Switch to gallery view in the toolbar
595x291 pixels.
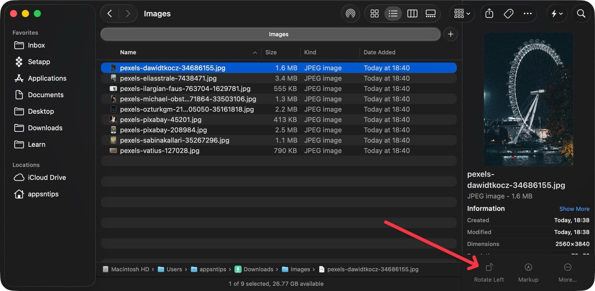point(431,13)
